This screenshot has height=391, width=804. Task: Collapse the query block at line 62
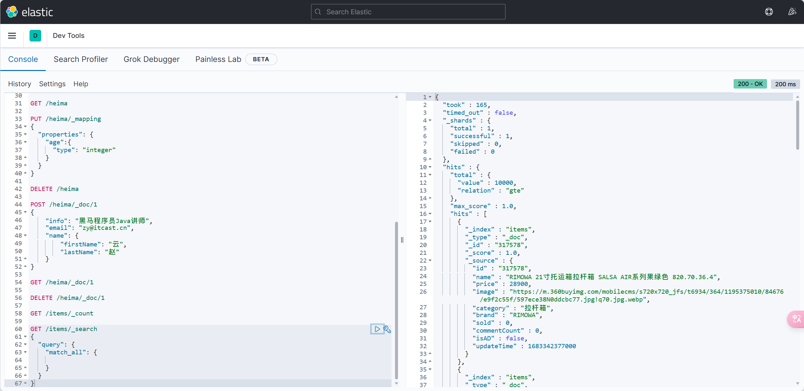[x=25, y=345]
